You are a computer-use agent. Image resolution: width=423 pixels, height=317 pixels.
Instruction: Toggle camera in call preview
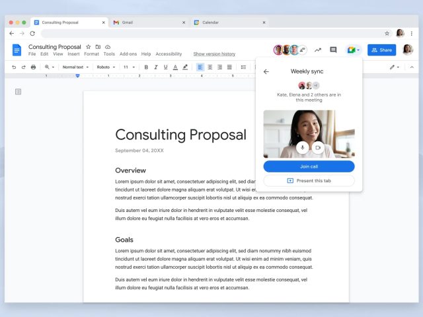(317, 148)
